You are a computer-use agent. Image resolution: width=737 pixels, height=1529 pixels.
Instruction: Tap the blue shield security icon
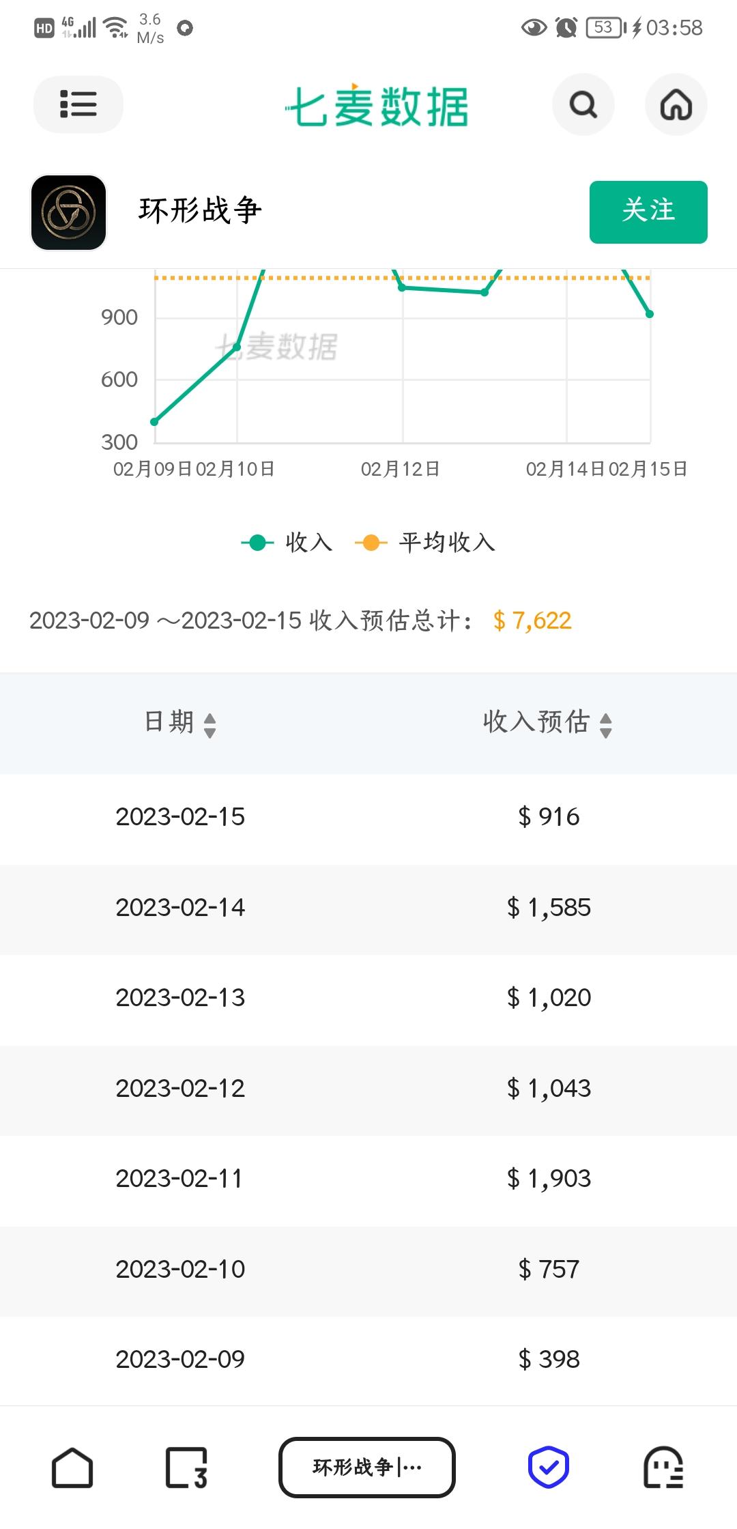point(549,1467)
